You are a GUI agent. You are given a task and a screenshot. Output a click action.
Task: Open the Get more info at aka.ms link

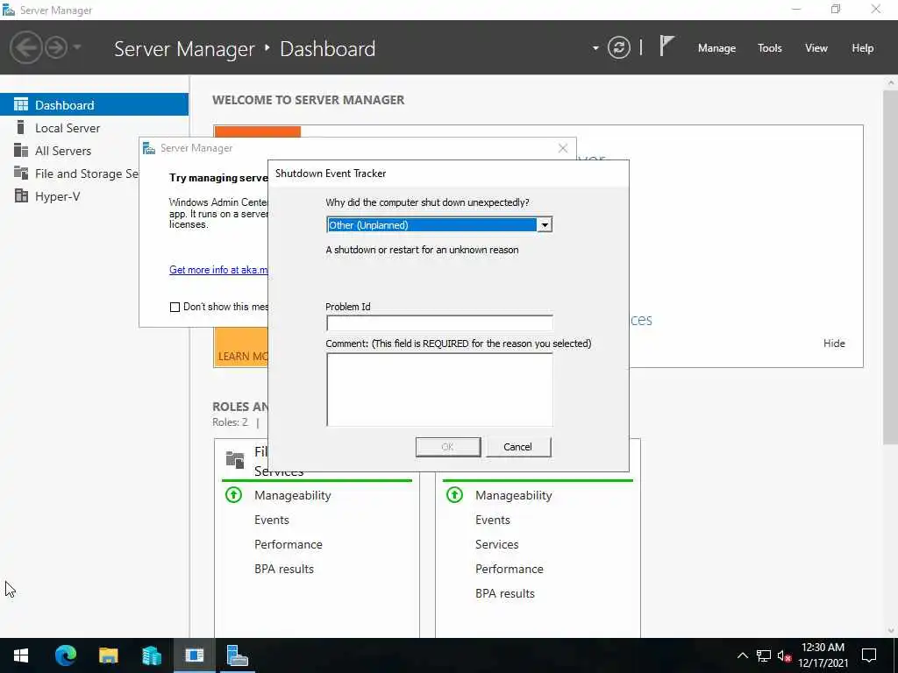218,270
